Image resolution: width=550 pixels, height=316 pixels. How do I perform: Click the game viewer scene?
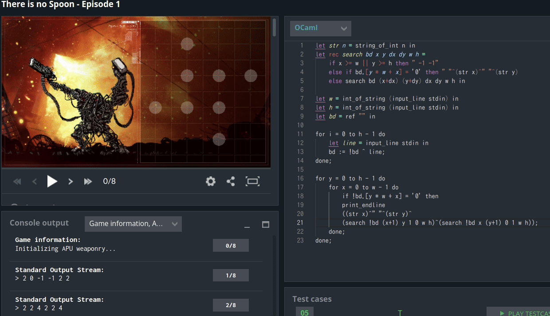[x=136, y=92]
